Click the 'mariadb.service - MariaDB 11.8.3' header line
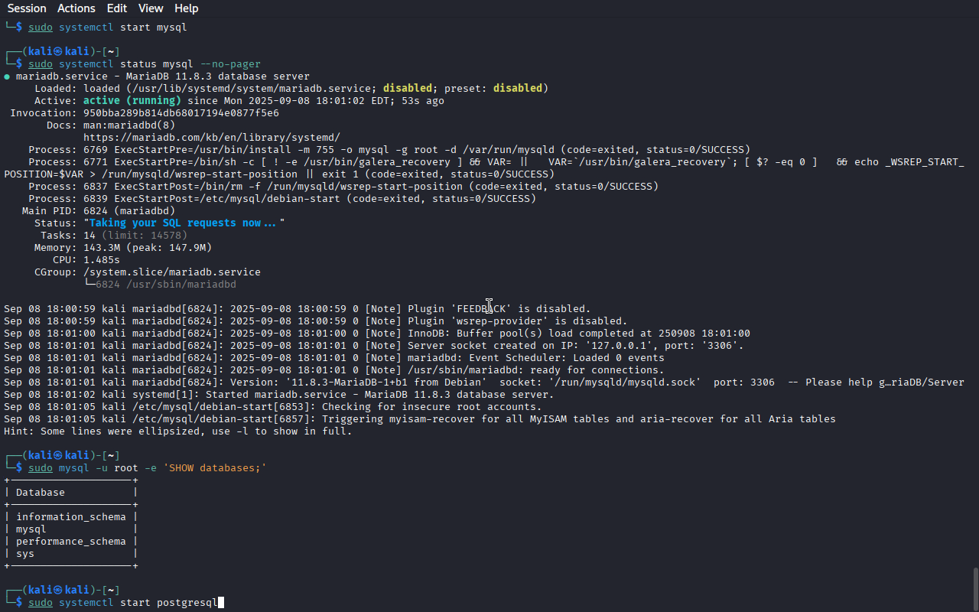This screenshot has height=612, width=979. click(157, 76)
